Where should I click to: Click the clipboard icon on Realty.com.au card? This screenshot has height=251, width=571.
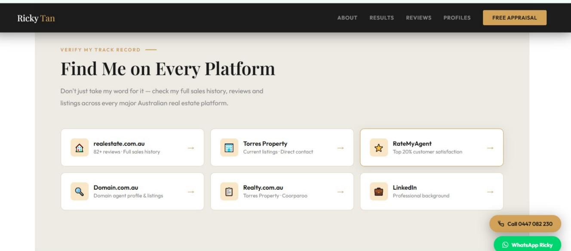coord(229,192)
